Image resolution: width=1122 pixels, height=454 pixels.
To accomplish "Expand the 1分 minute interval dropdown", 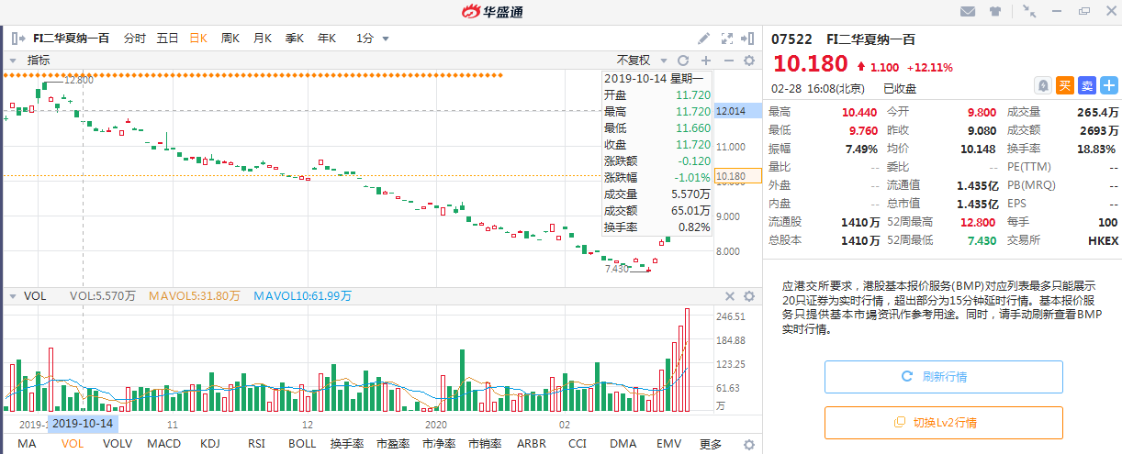I will 373,39.
